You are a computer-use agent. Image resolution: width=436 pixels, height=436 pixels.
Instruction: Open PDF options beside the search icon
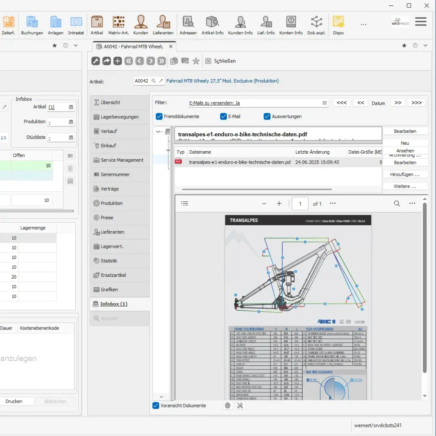[412, 204]
